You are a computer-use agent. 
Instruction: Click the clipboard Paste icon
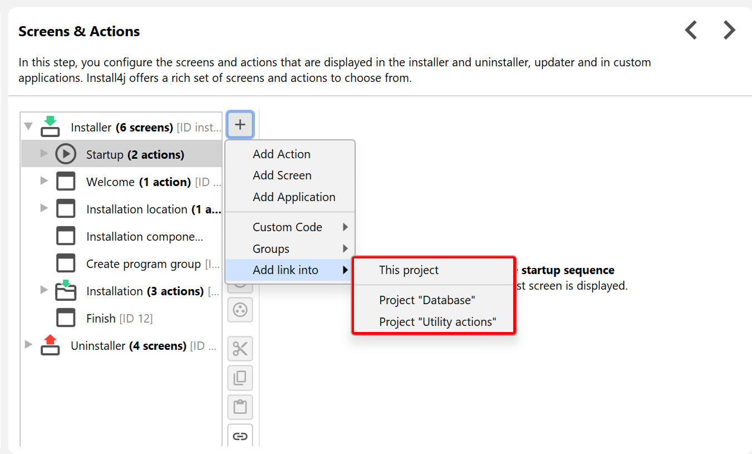coord(240,407)
